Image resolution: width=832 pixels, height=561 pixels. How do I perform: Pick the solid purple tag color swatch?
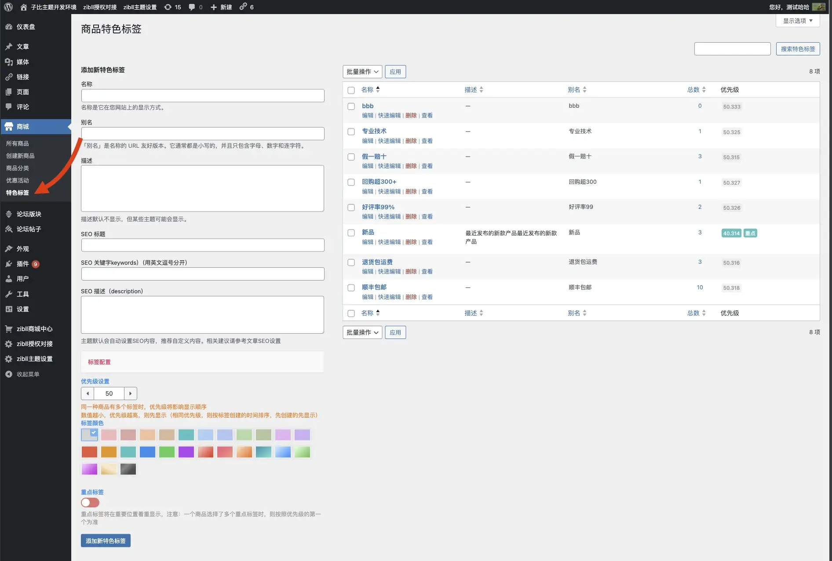pyautogui.click(x=186, y=452)
